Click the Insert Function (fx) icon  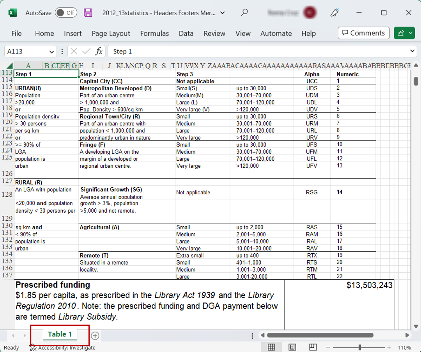pos(99,51)
